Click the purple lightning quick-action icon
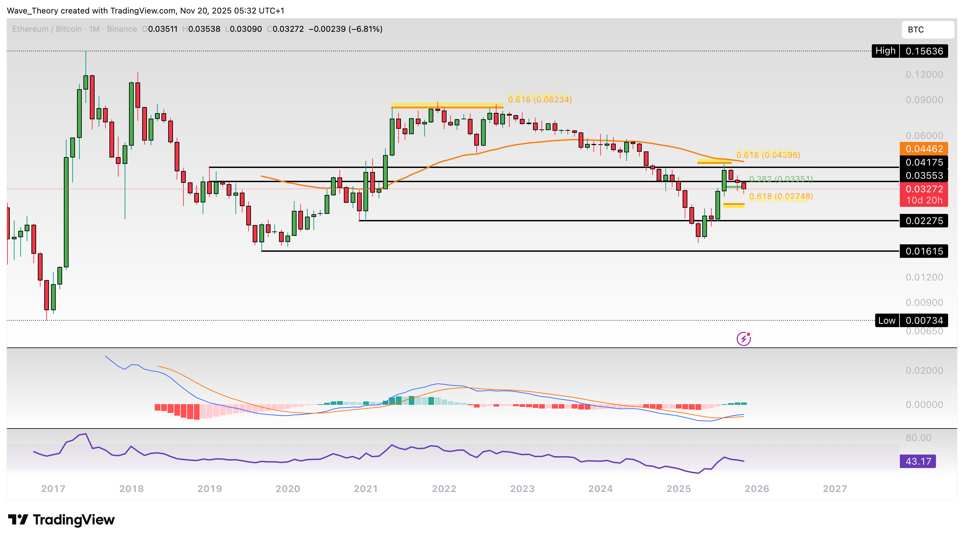 (743, 339)
